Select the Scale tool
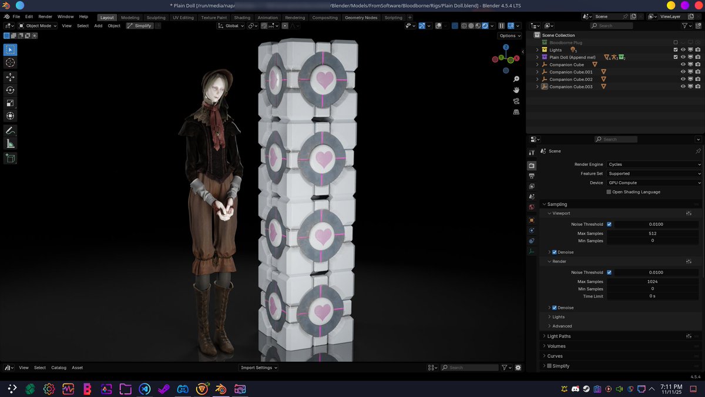Screen dimensions: 705x397 [11, 103]
